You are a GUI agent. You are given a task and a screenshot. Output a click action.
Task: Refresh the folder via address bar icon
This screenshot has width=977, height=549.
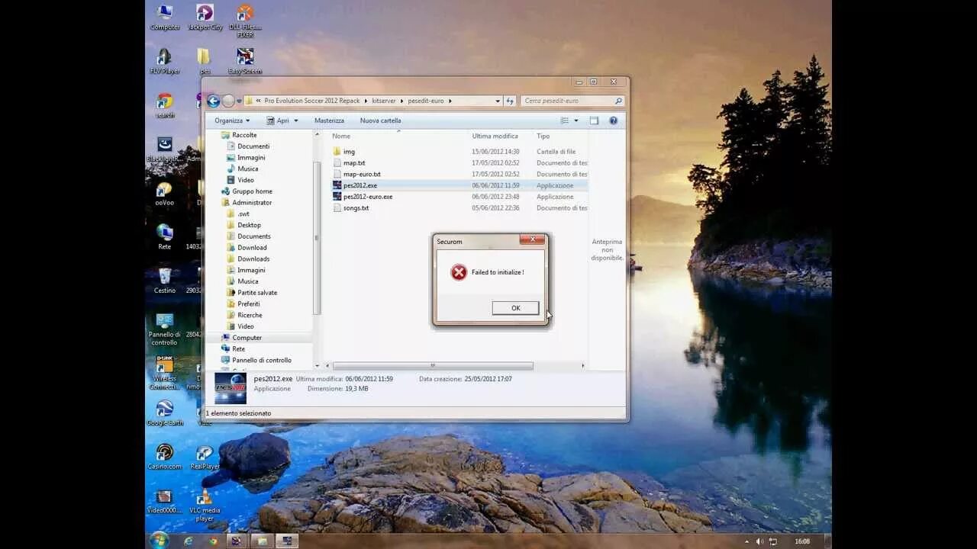click(x=510, y=101)
